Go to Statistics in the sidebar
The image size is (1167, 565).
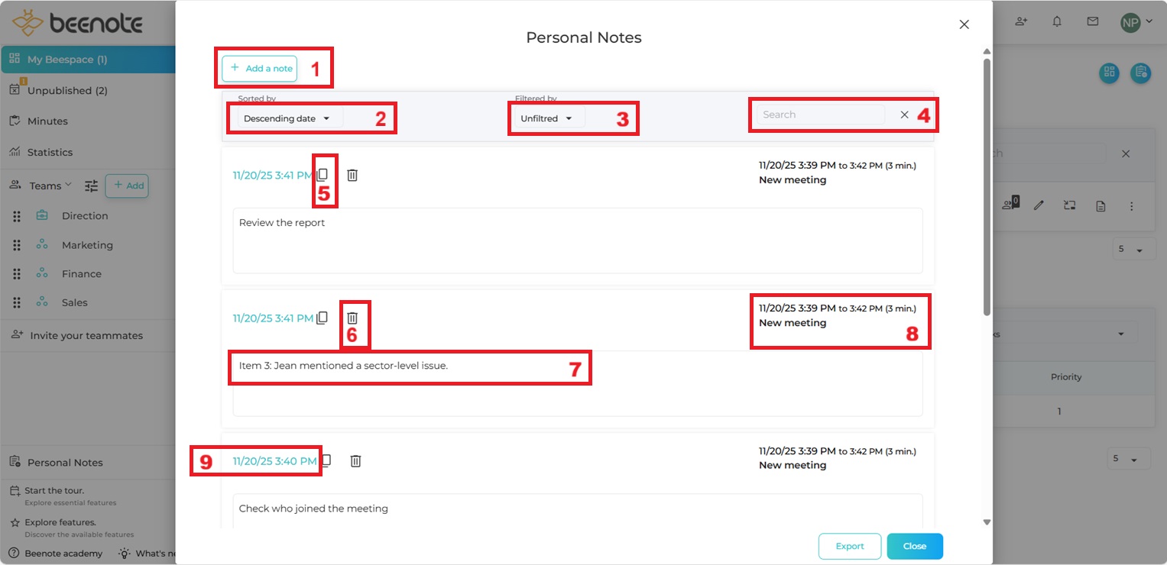point(50,152)
